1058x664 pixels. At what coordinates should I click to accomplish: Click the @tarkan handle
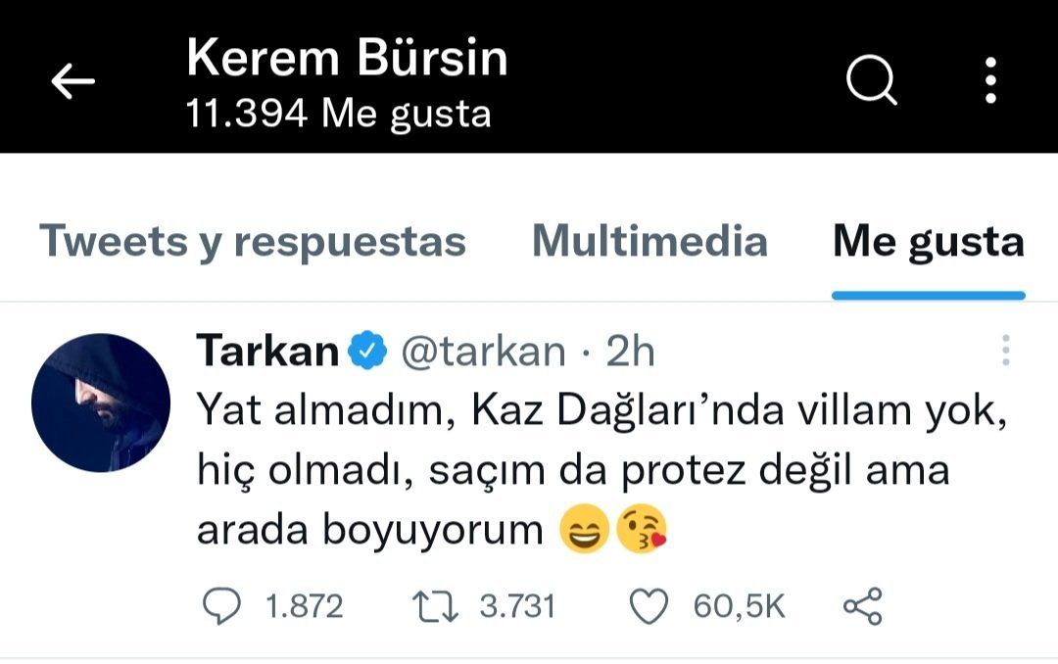[483, 352]
